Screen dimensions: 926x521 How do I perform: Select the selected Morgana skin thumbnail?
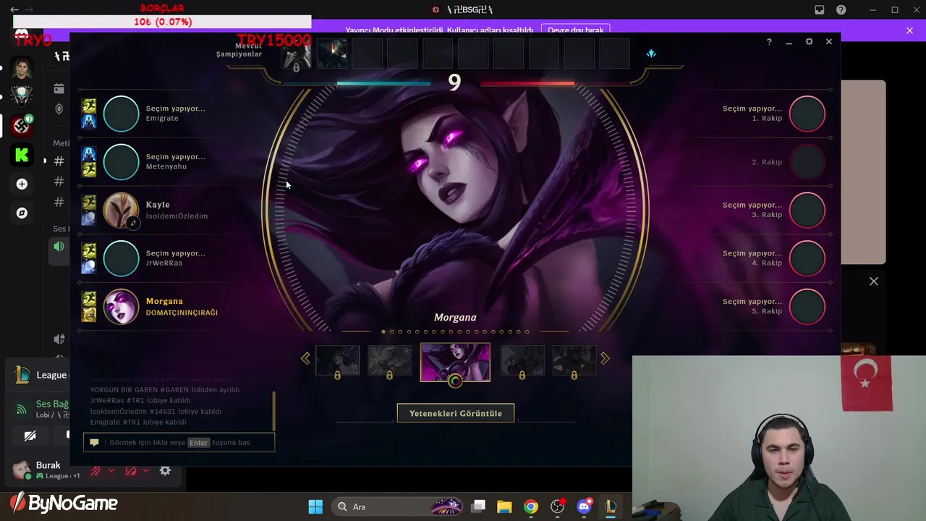(455, 362)
